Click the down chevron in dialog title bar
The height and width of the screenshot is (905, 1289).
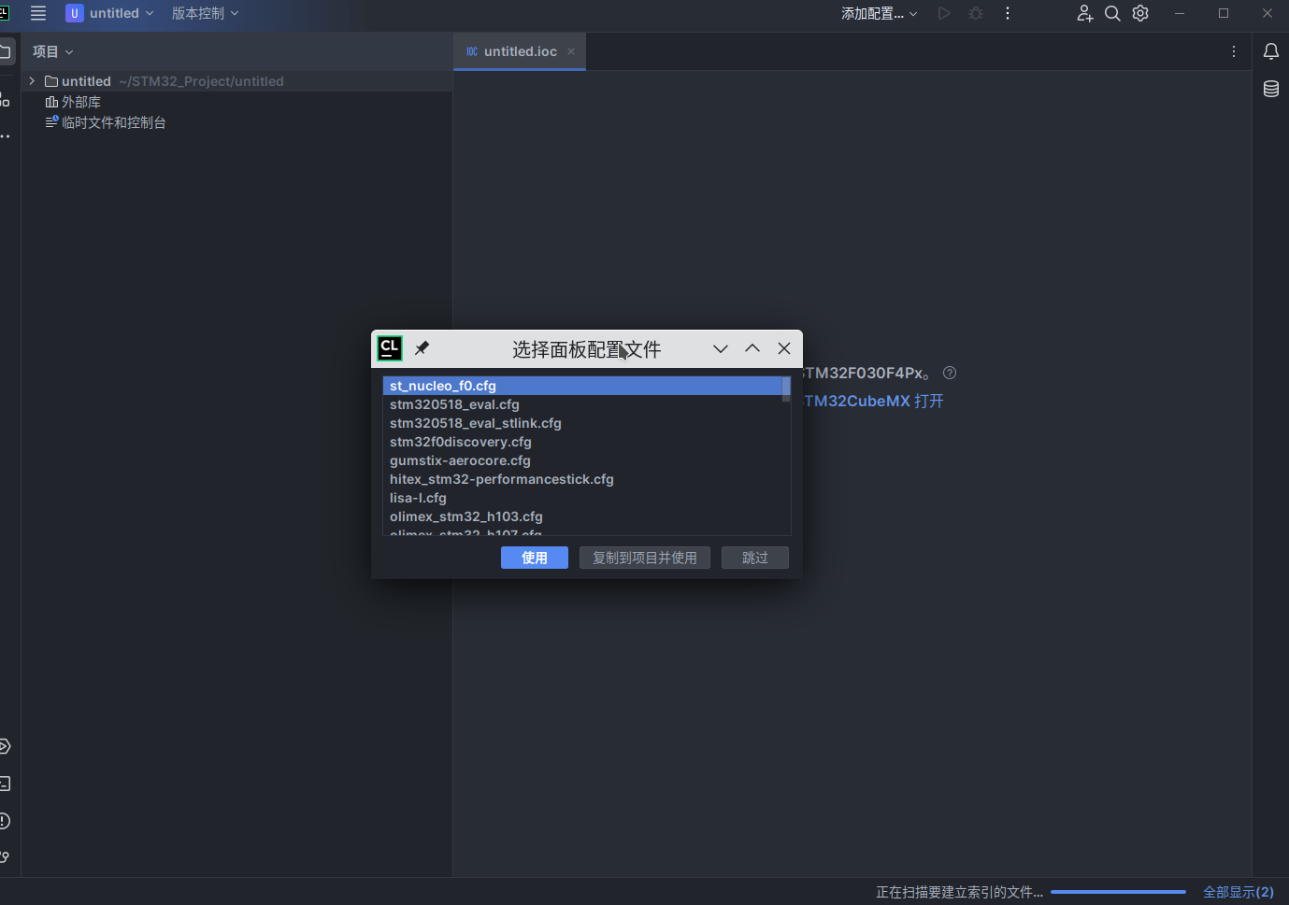coord(721,348)
